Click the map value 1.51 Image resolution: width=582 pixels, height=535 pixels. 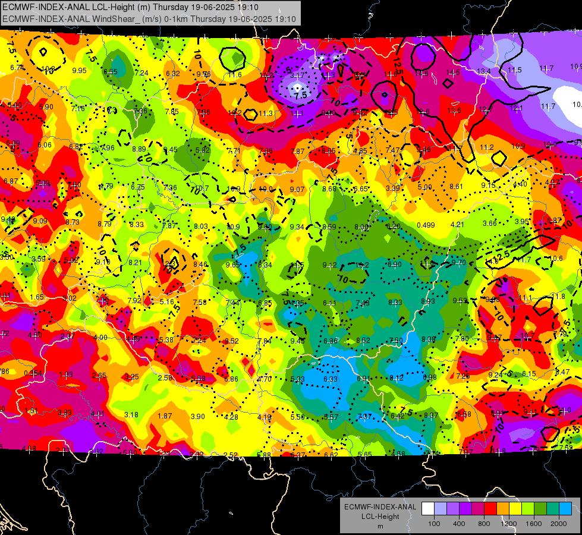coord(32,410)
